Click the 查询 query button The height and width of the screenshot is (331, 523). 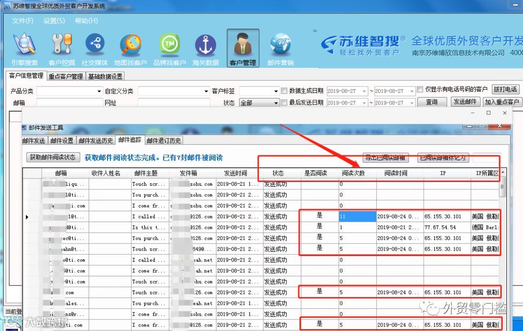coord(431,102)
